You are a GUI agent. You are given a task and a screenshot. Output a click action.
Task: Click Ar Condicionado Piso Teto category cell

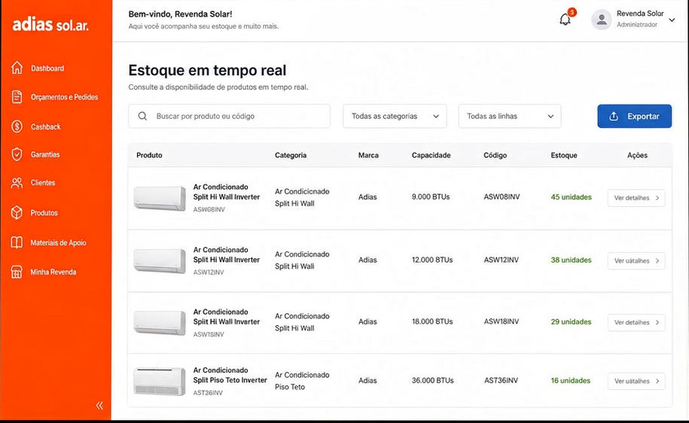coord(302,381)
